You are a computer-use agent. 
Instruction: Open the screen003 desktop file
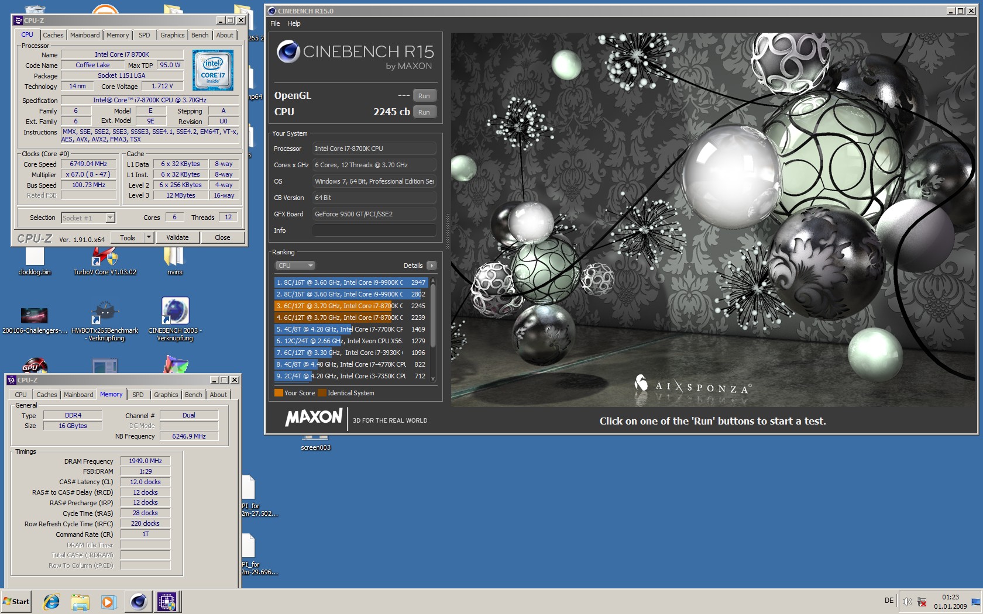[315, 443]
